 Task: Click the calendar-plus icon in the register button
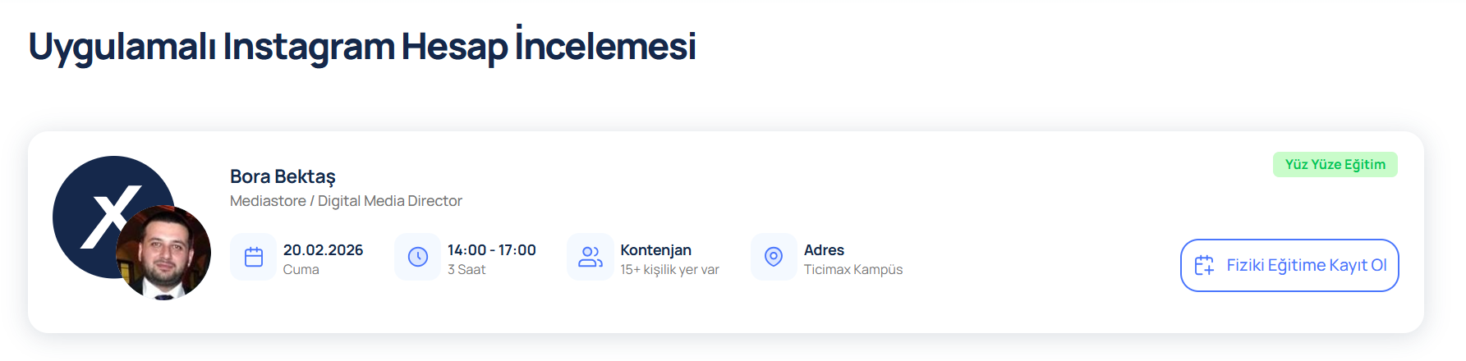tap(1204, 265)
